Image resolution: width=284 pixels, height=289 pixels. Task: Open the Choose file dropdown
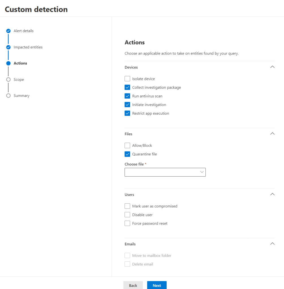coord(165,172)
